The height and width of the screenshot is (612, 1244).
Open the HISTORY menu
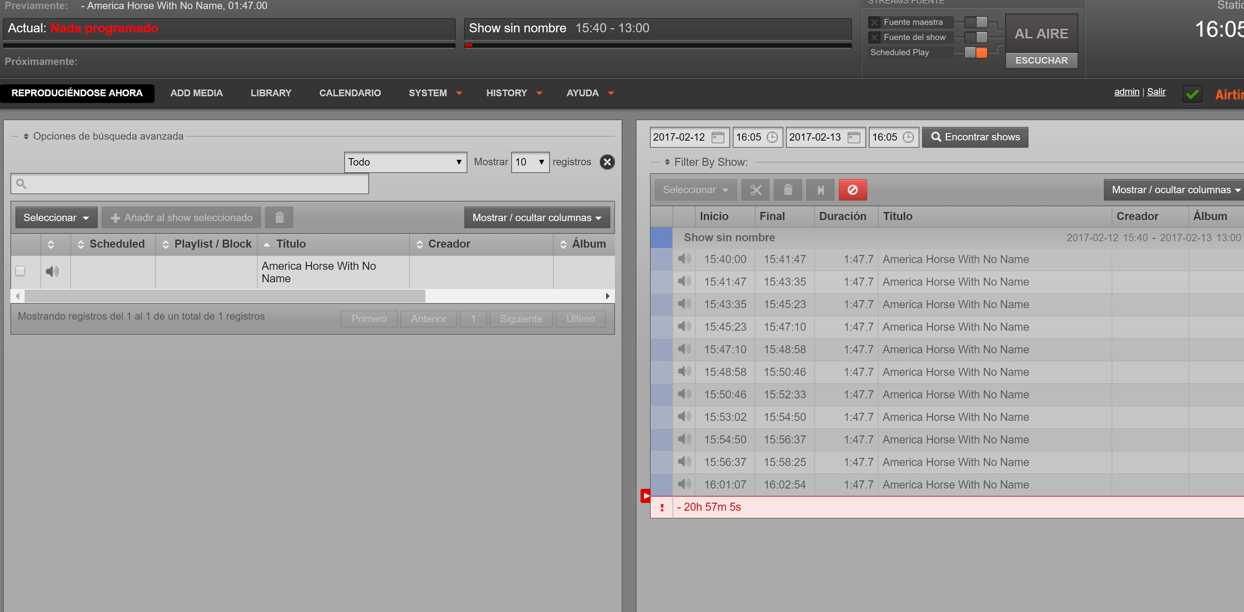pyautogui.click(x=514, y=93)
